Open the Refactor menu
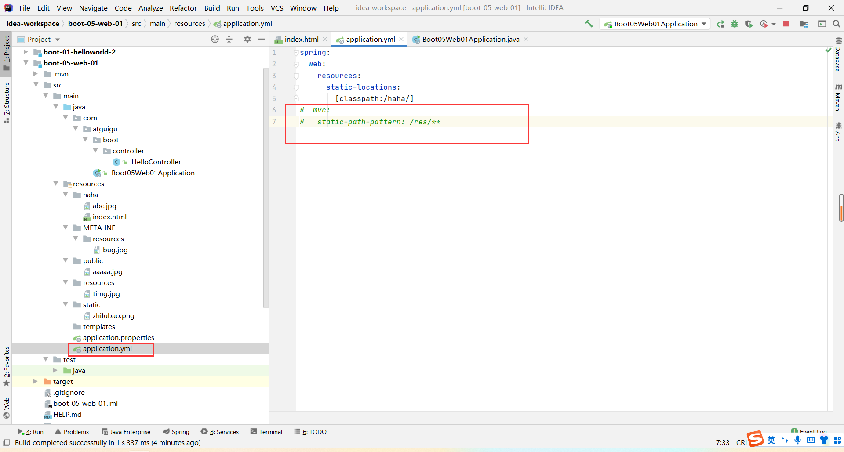The width and height of the screenshot is (844, 452). click(x=183, y=8)
